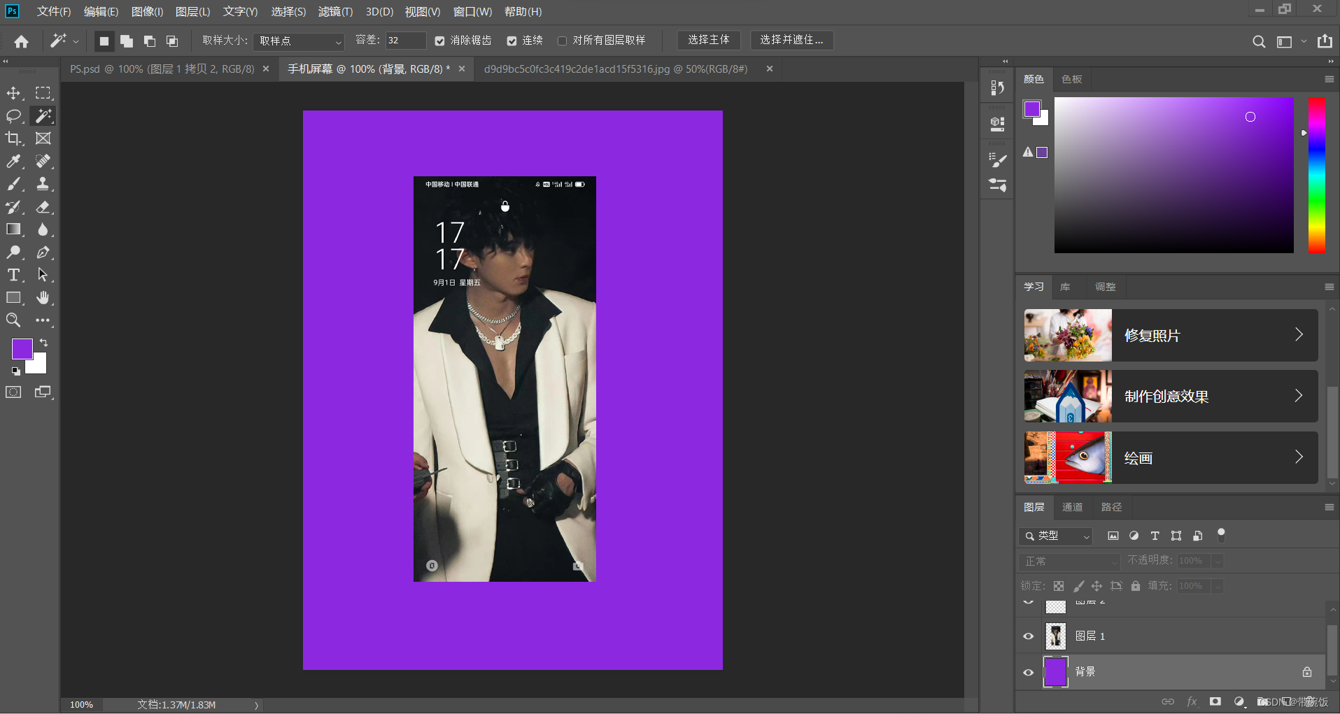Viewport: 1340px width, 714px height.
Task: Open the 选择(S) menu
Action: (288, 12)
